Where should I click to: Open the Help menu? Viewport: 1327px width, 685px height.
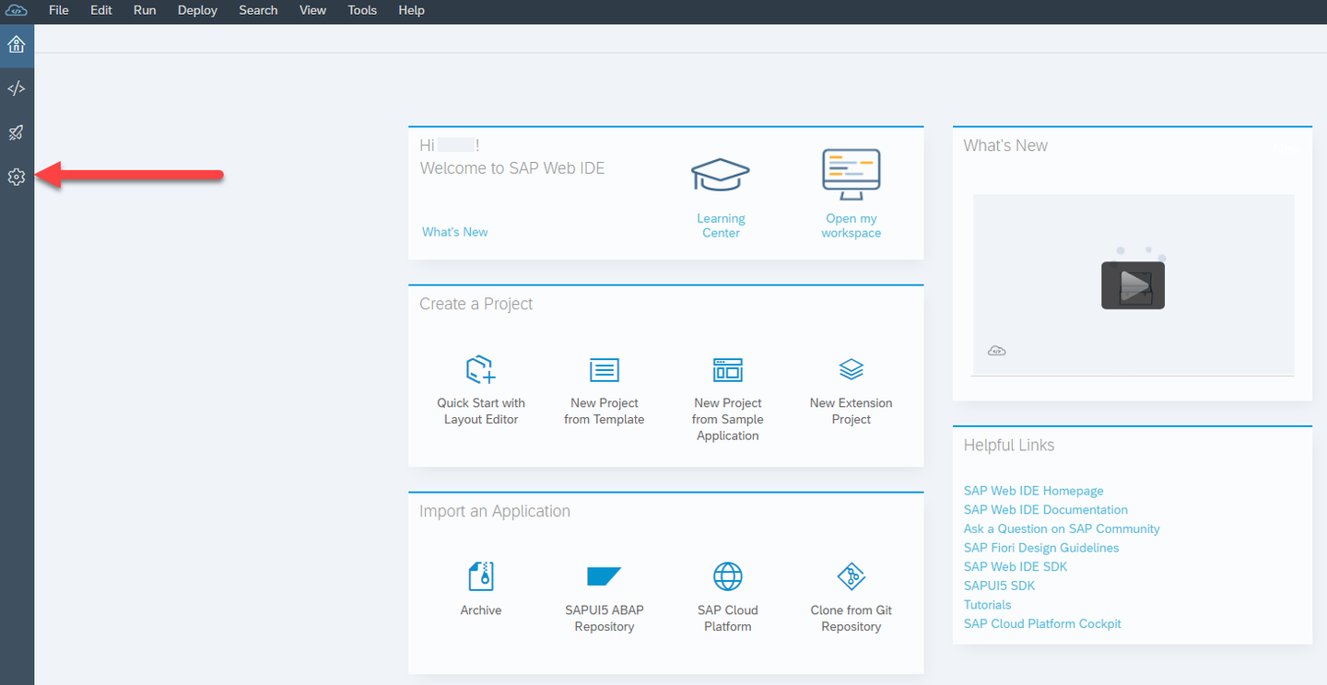[411, 10]
